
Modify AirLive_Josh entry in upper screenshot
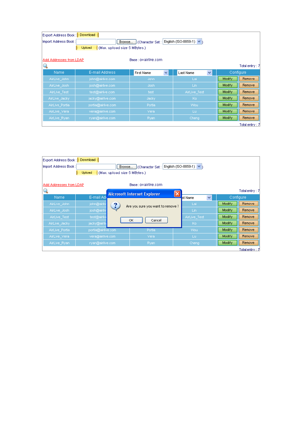(x=228, y=85)
